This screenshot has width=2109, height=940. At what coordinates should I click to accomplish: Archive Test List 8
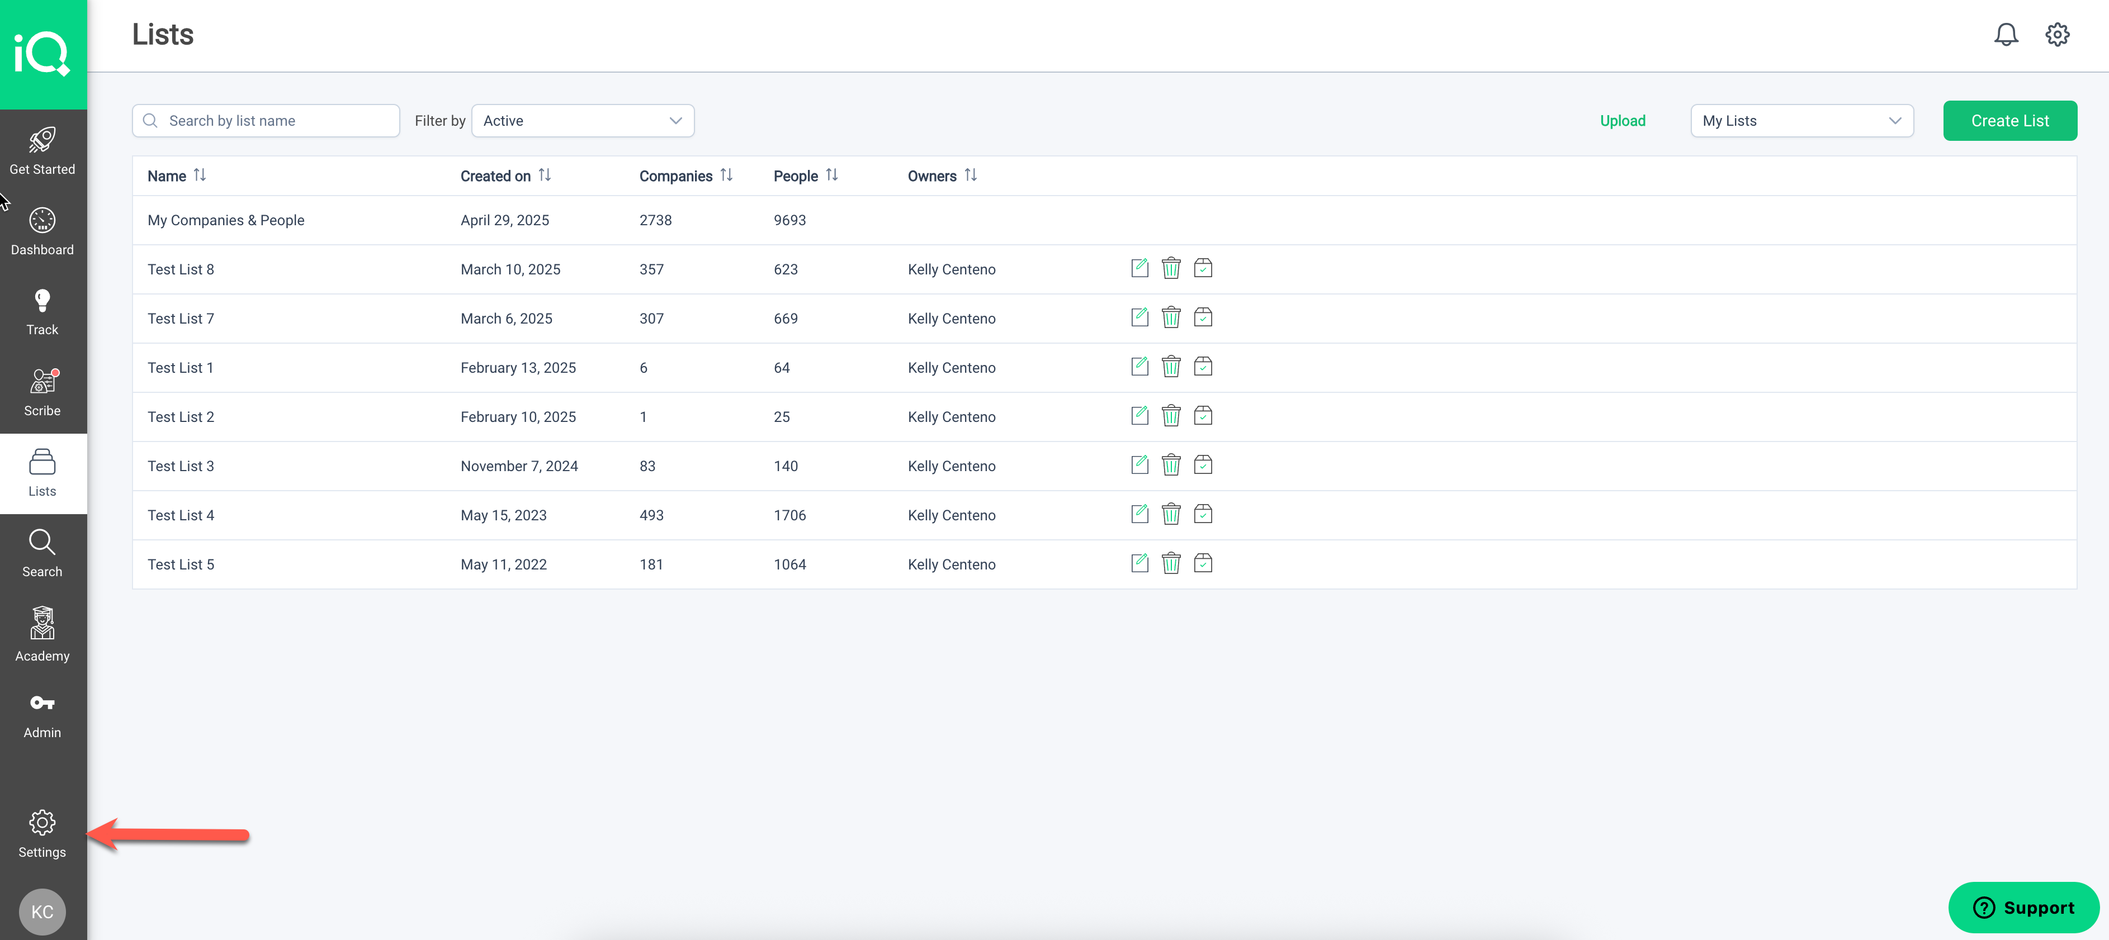(x=1203, y=268)
